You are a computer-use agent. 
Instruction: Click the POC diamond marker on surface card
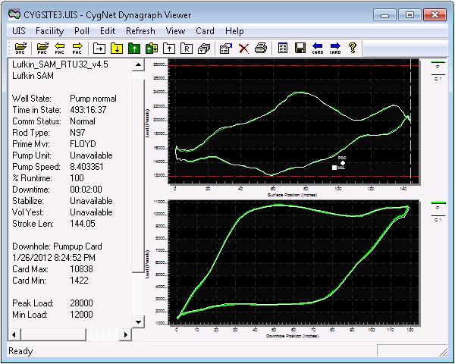(343, 163)
